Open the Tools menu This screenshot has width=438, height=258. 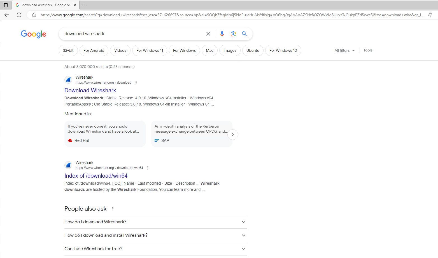[x=367, y=50]
